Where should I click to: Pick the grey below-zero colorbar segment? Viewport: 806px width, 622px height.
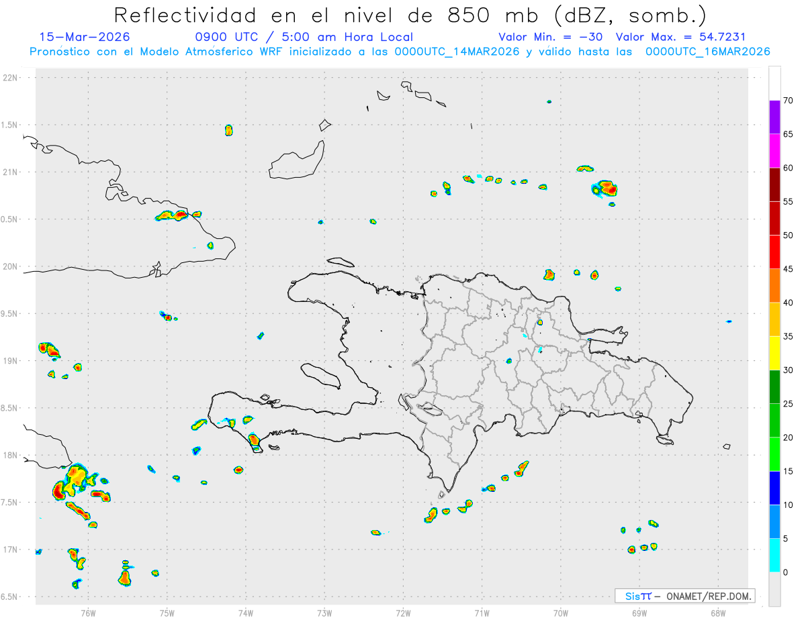click(774, 589)
